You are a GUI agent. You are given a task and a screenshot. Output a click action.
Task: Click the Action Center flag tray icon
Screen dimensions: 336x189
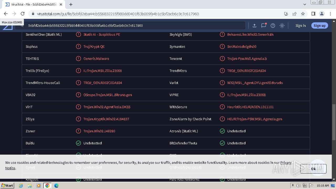(x=311, y=186)
